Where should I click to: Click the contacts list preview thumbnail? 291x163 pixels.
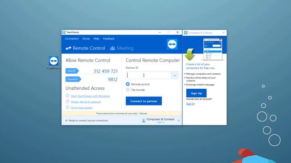pos(213,49)
